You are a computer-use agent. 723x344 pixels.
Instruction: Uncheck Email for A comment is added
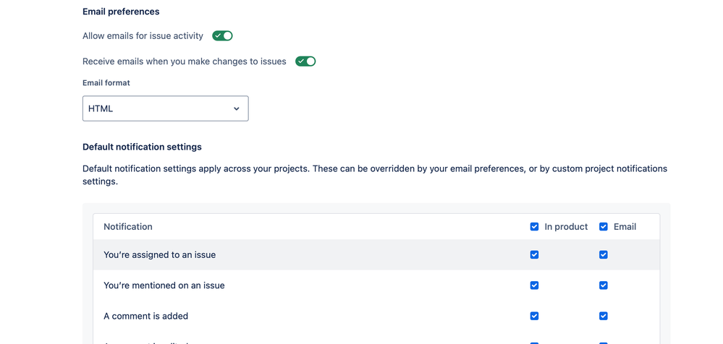(603, 316)
